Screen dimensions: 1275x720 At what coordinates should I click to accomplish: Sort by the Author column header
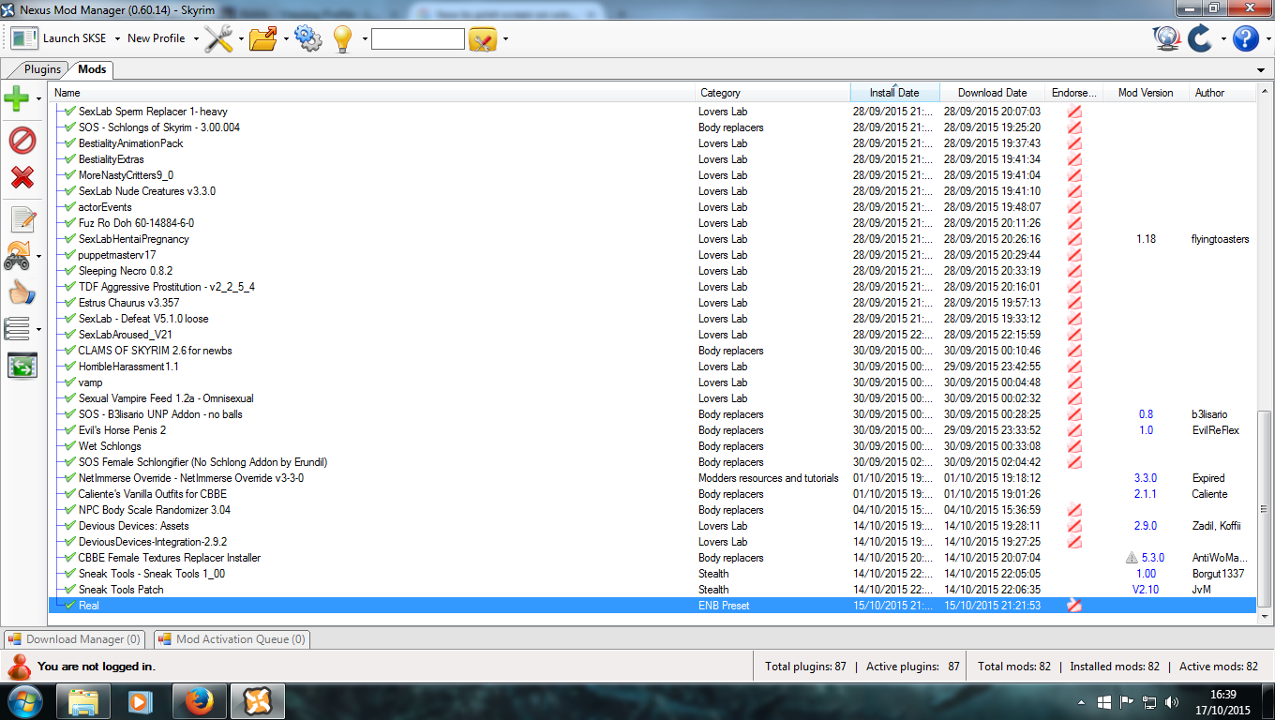(x=1221, y=93)
